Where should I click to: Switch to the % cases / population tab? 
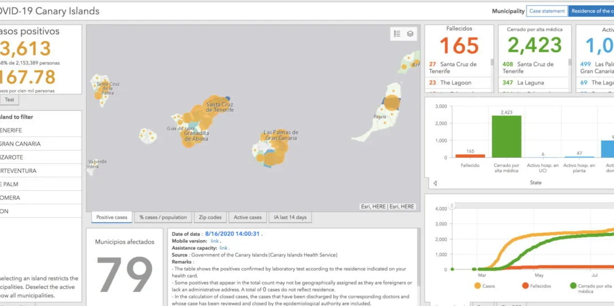pyautogui.click(x=163, y=217)
